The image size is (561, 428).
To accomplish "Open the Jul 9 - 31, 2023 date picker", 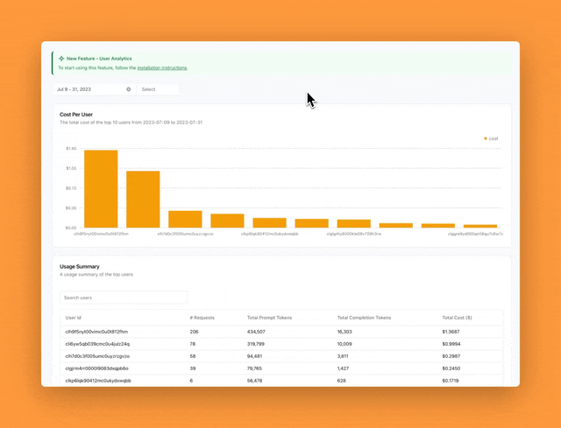I will coord(95,89).
